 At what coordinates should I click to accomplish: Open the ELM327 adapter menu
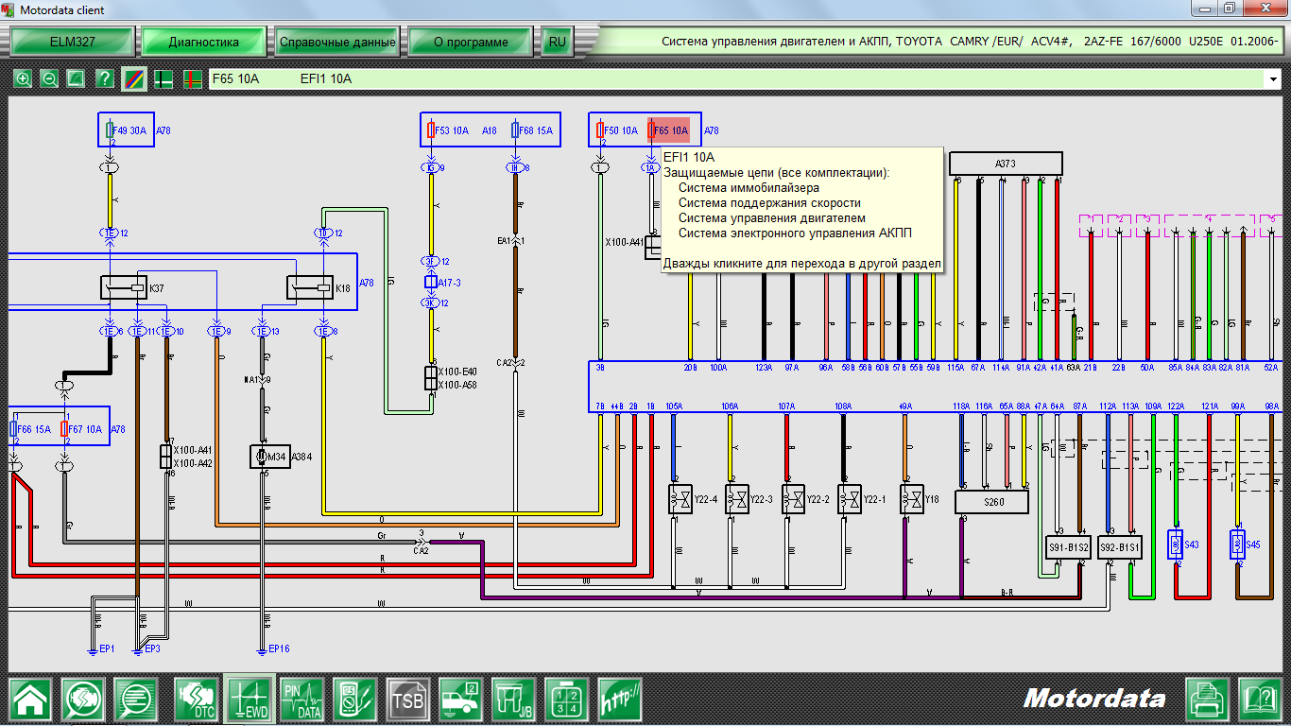pos(72,42)
